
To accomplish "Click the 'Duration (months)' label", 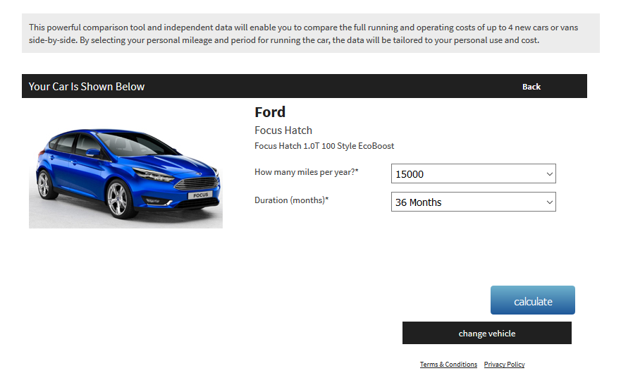I will (x=292, y=200).
